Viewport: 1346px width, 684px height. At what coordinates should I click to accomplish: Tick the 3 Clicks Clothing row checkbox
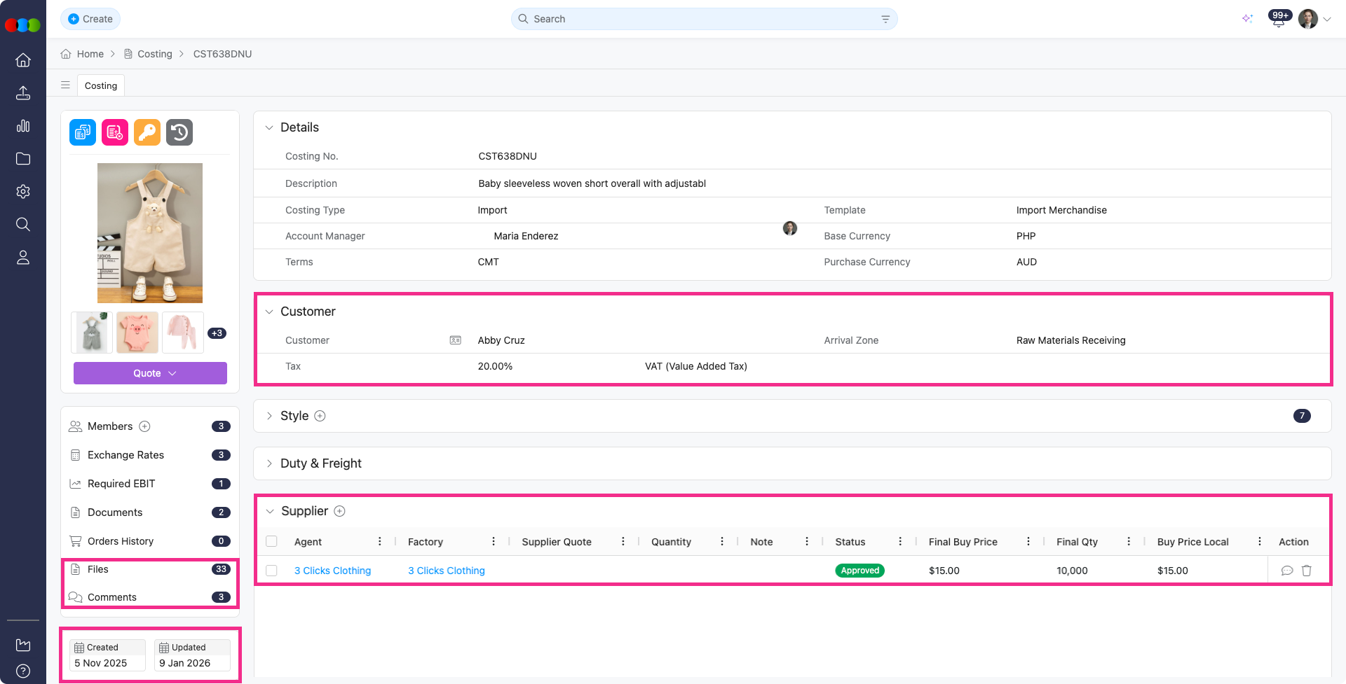[x=272, y=571]
